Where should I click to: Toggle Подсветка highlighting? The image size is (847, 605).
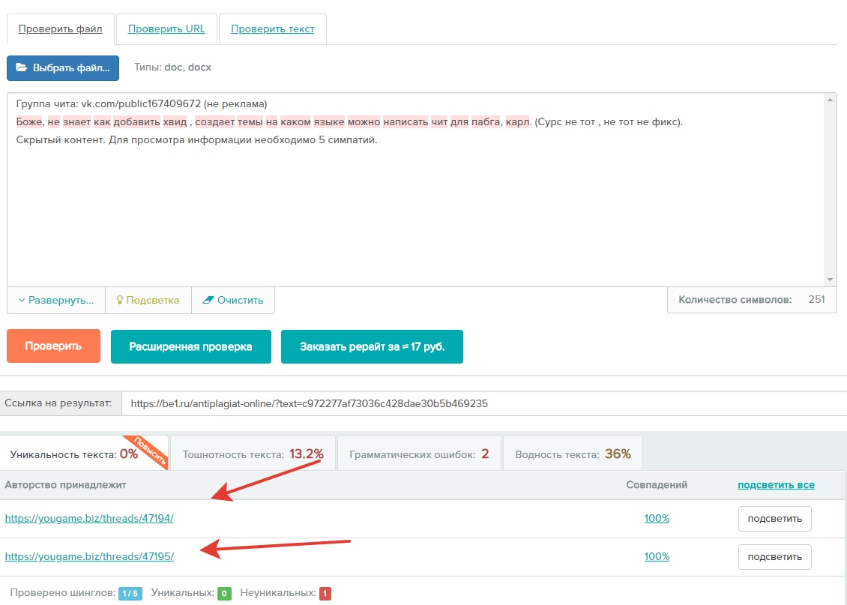[148, 301]
